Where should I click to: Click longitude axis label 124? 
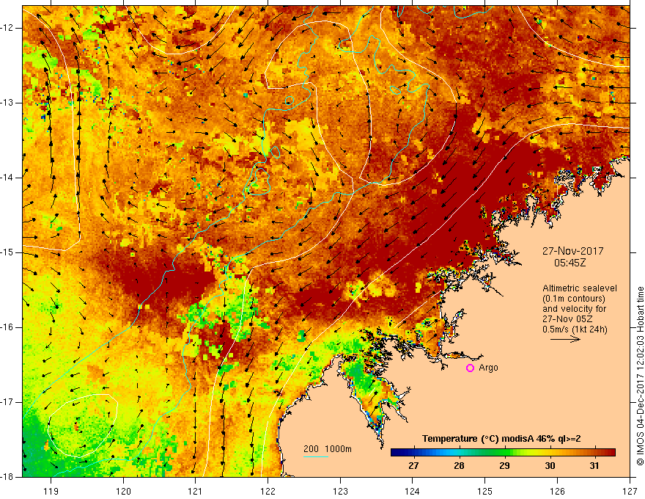coord(413,491)
